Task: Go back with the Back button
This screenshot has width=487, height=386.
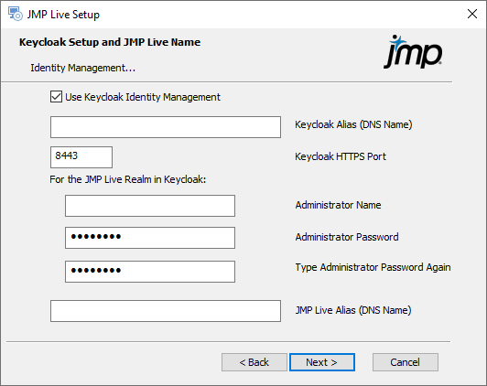Action: point(254,362)
